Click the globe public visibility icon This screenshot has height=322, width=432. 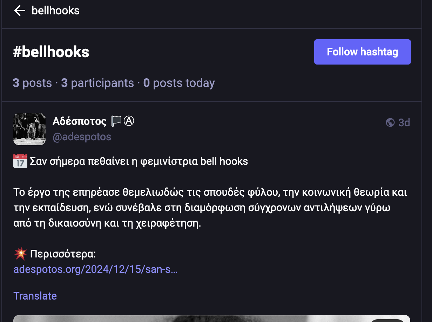click(x=390, y=122)
